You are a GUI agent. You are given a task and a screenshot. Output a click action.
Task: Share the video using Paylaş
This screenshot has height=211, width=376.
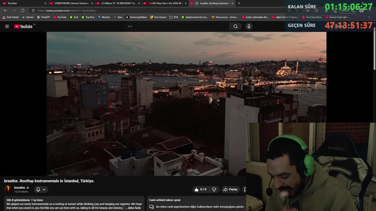pyautogui.click(x=230, y=190)
